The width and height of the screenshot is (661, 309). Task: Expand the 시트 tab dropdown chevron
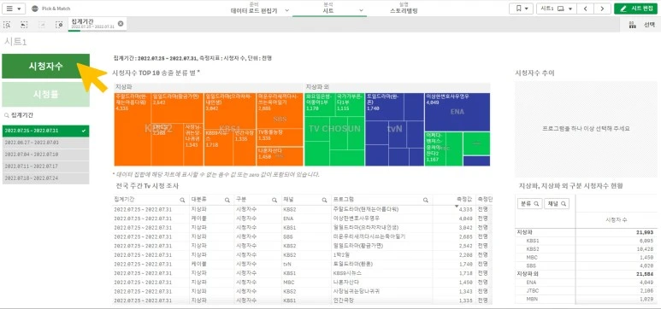(361, 10)
